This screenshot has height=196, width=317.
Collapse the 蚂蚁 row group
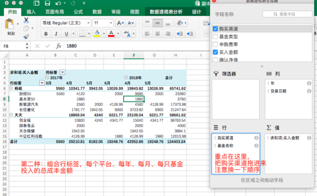11,88
